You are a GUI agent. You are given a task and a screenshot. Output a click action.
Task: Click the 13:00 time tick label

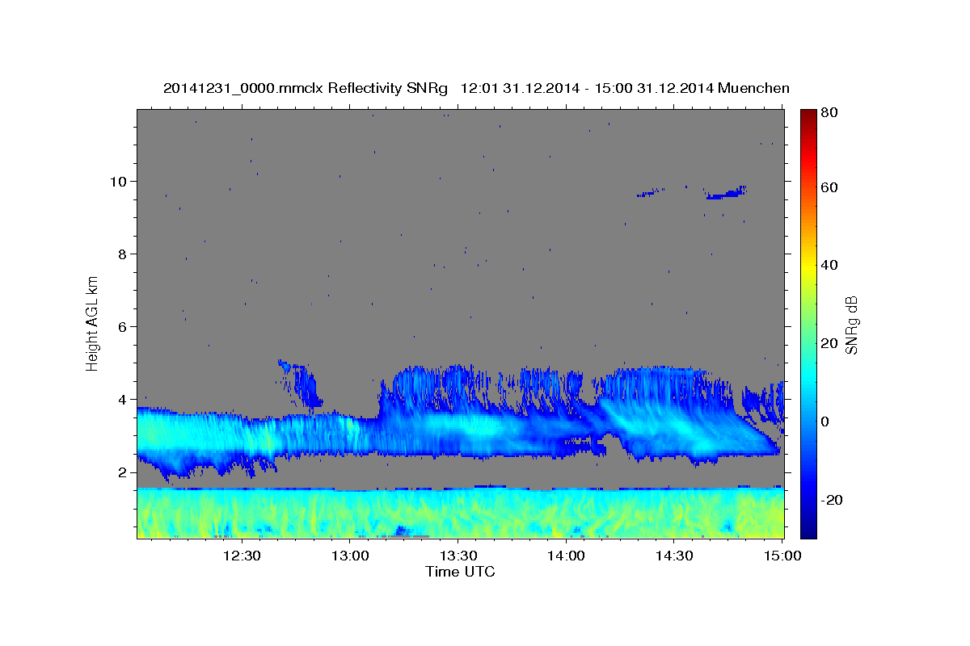tap(350, 556)
